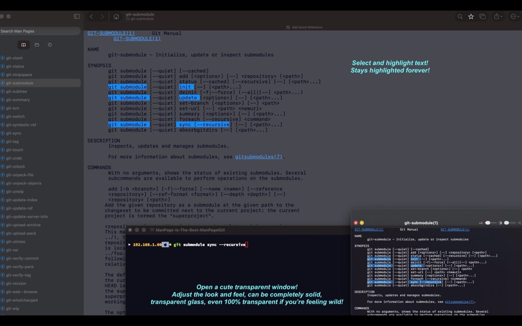The image size is (522, 326).
Task: Select the folder icon above the sidebar list
Action: coord(37,44)
